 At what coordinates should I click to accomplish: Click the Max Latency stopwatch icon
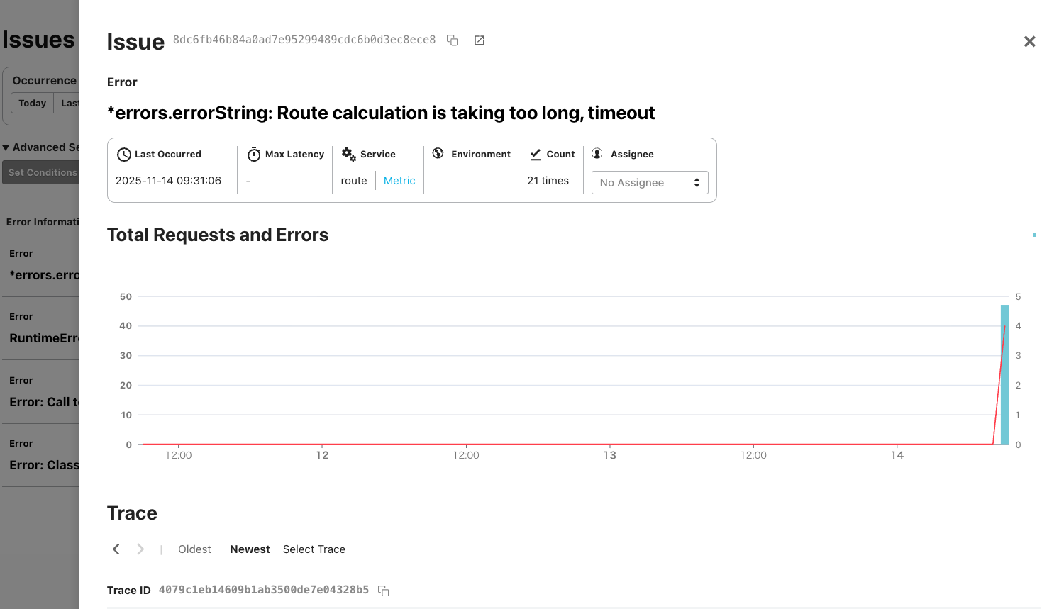pos(254,155)
